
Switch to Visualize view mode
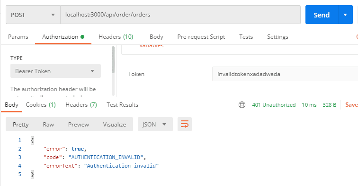115,124
